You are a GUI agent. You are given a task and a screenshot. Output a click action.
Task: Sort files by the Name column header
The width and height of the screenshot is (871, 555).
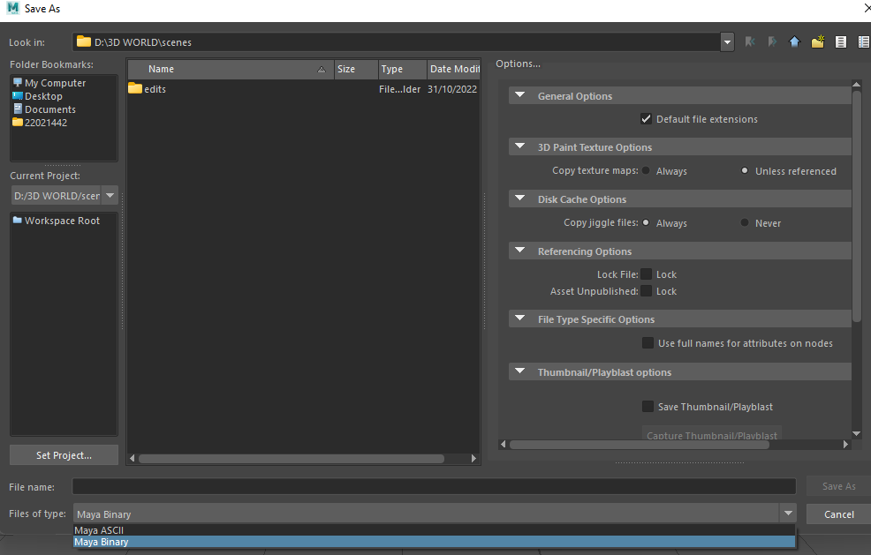(231, 70)
